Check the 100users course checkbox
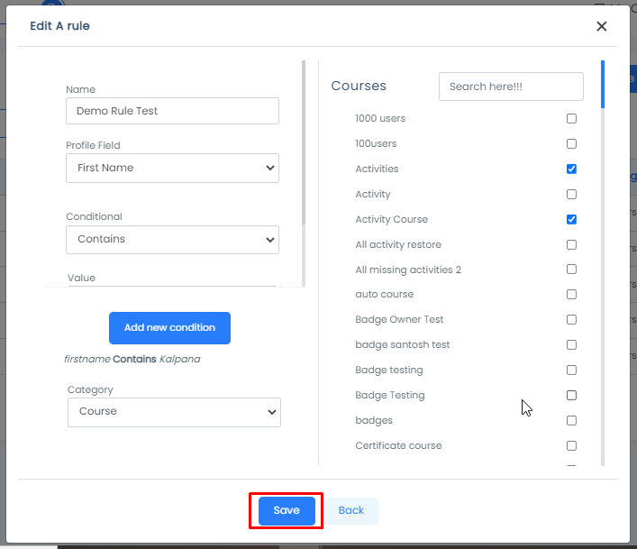 pyautogui.click(x=571, y=144)
